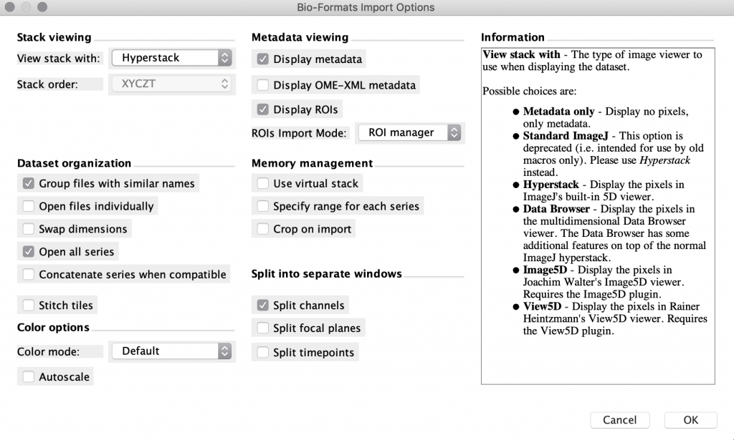Enable Display OME-XML metadata

click(262, 85)
